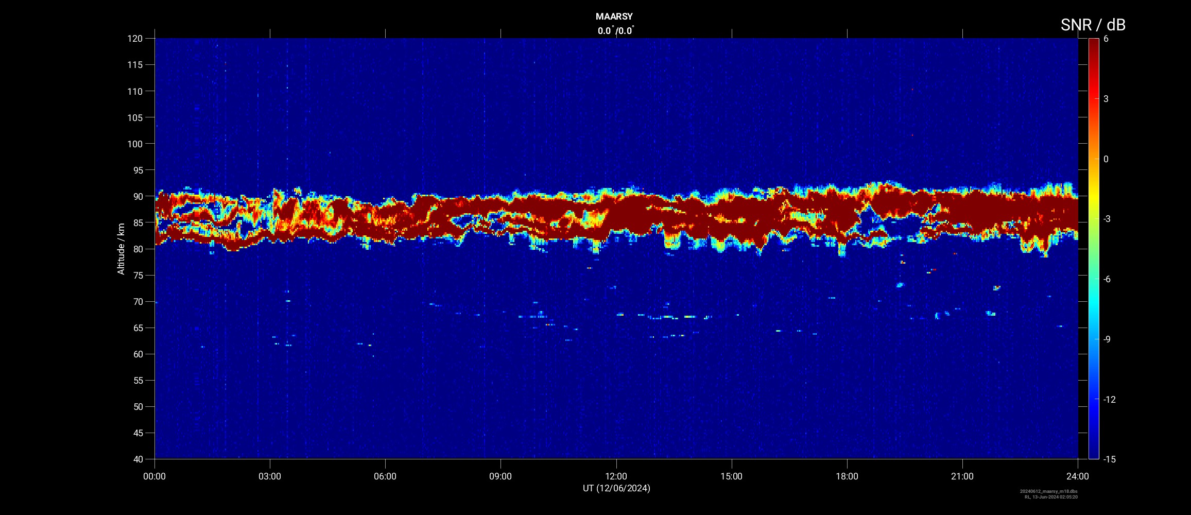Screen dimensions: 1191x515
Task: Click the 18:00 time tick label
Action: [x=847, y=476]
